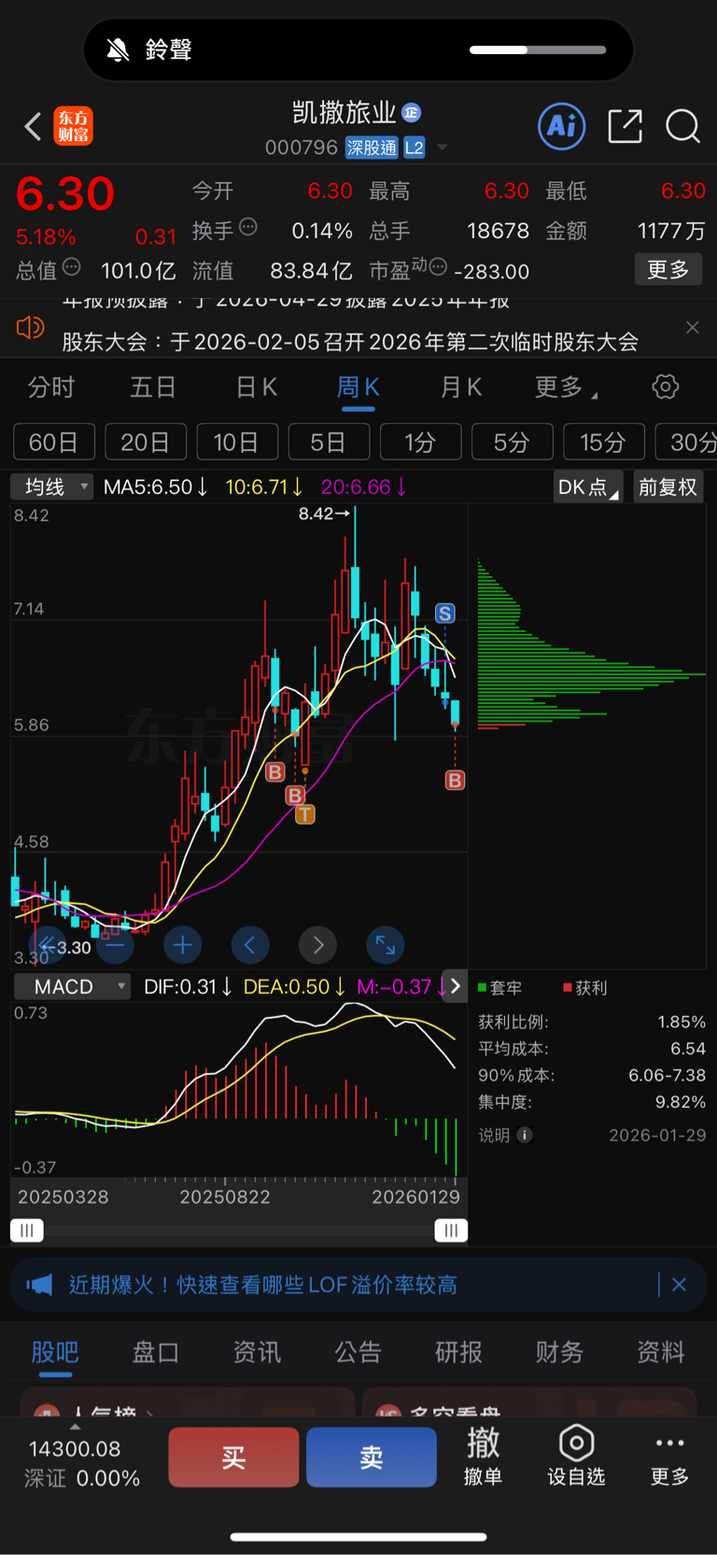This screenshot has height=1555, width=717.
Task: Expand index ticker 深证 arrow
Action: [x=75, y=1427]
